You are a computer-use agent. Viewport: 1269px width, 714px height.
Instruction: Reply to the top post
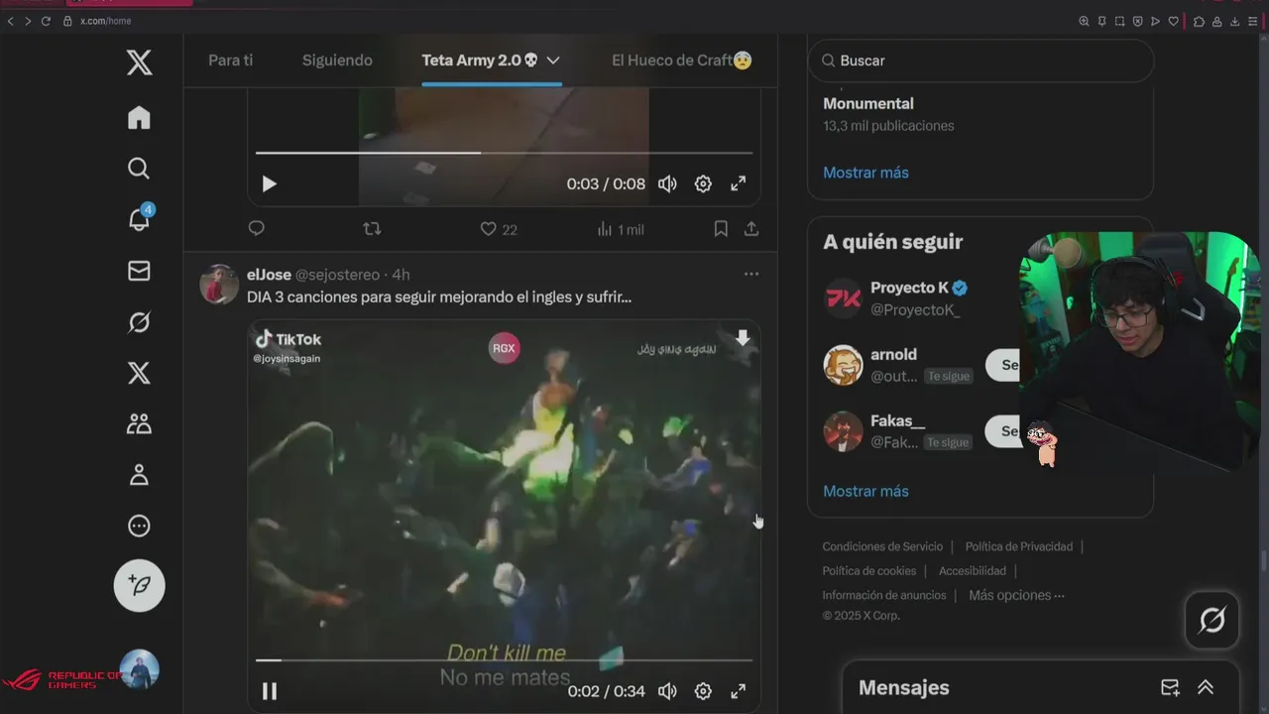tap(257, 229)
